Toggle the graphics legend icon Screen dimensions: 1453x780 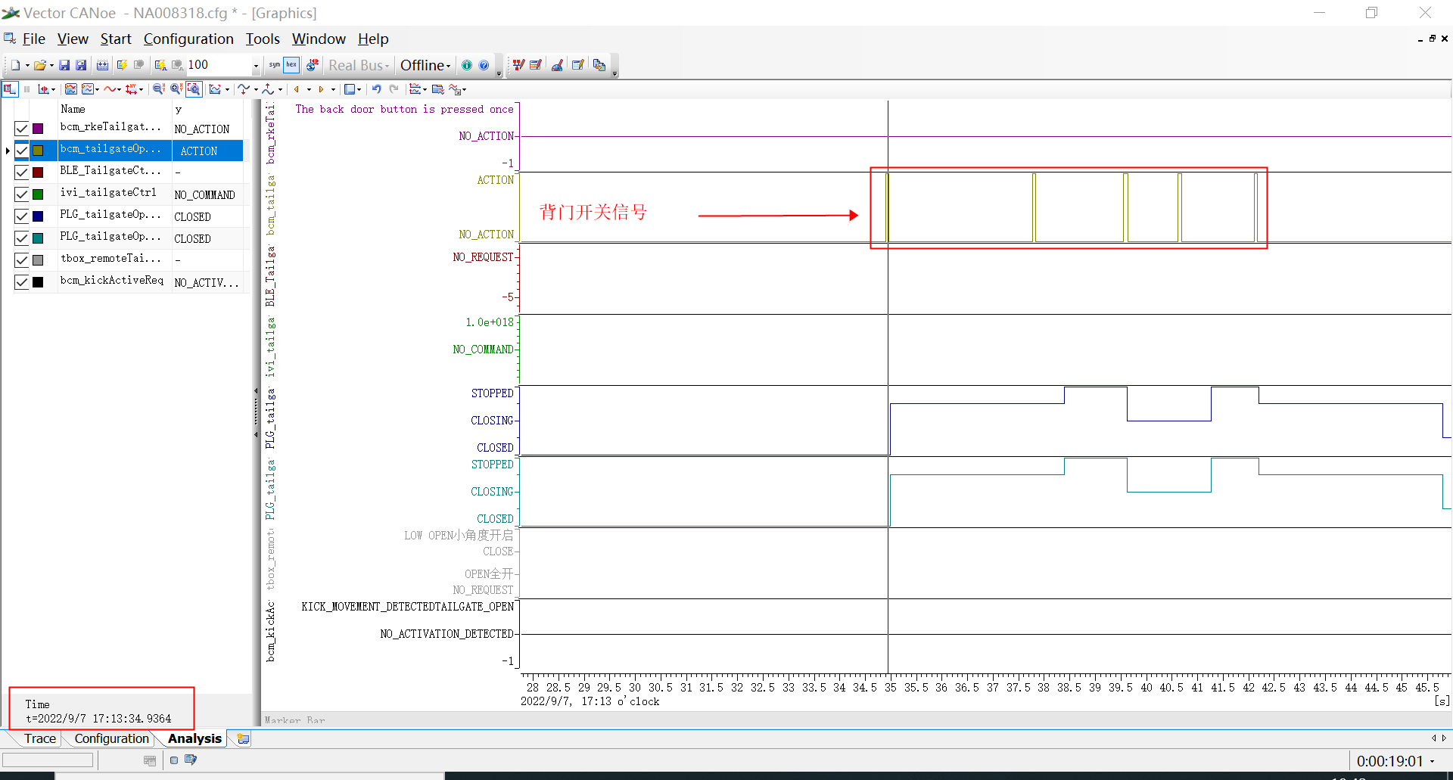click(10, 89)
